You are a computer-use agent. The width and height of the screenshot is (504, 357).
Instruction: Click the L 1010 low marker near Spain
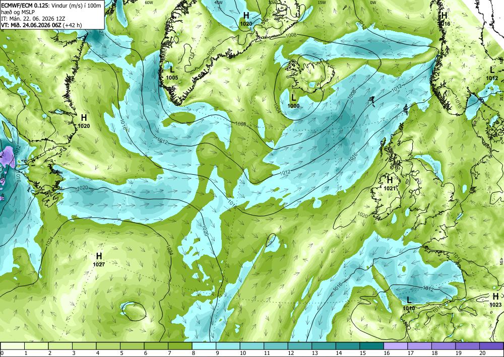tap(409, 304)
